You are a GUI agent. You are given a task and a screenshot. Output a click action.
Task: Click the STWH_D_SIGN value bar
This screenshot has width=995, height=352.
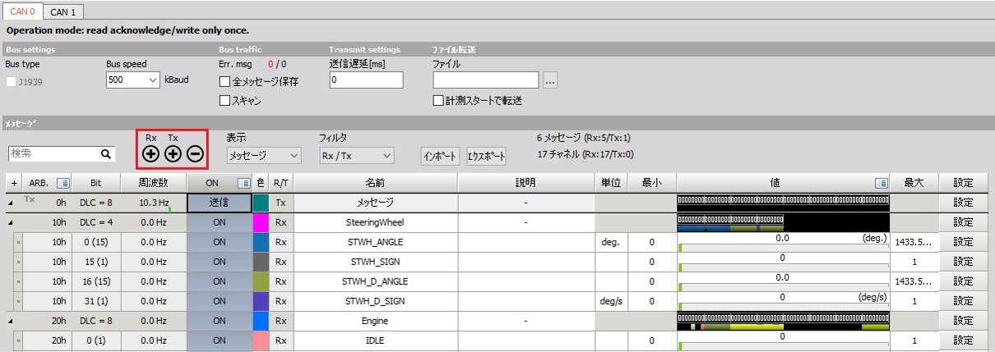(x=784, y=301)
